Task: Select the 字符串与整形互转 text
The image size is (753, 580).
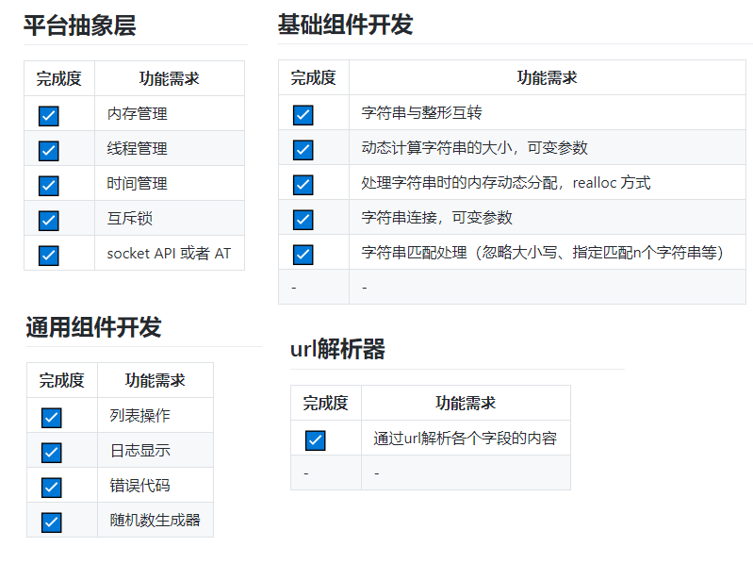Action: pos(421,113)
